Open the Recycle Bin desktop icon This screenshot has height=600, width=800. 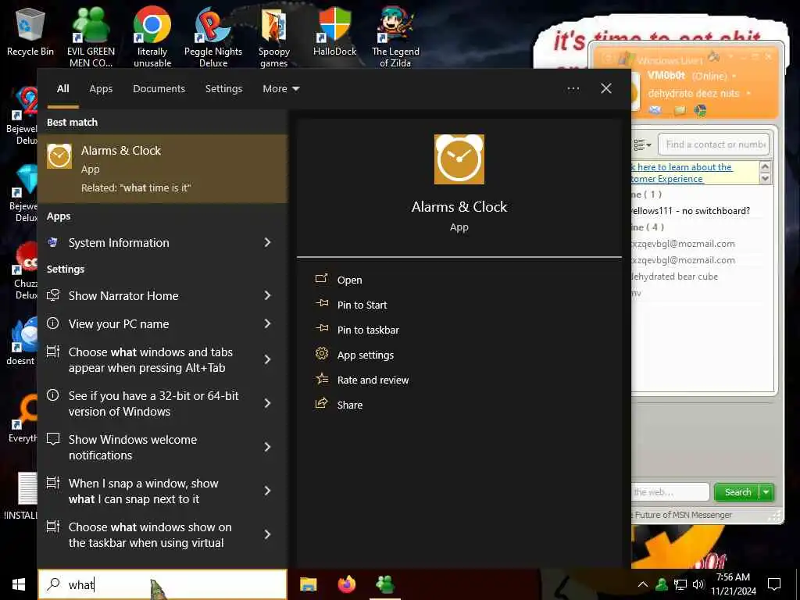[30, 31]
